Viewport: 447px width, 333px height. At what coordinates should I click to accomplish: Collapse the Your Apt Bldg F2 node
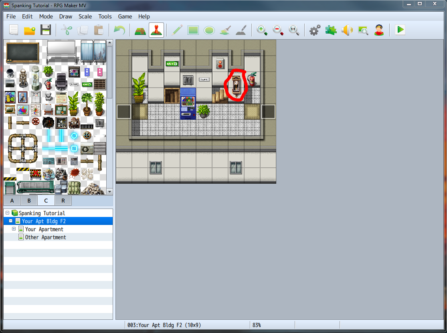(10, 221)
